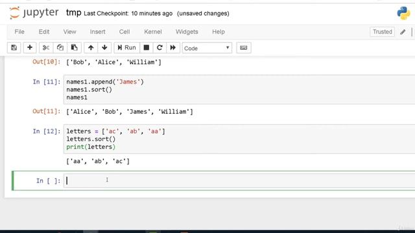Open the cell type Code dropdown
415x233 pixels.
click(207, 48)
